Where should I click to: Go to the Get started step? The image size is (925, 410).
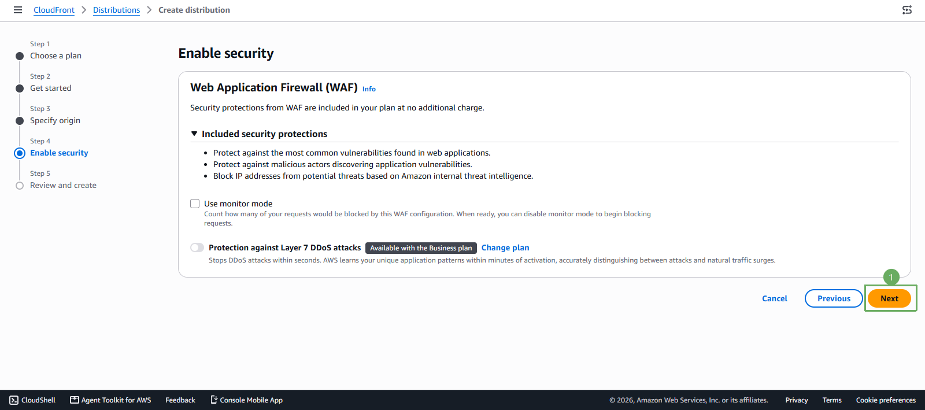(x=51, y=88)
